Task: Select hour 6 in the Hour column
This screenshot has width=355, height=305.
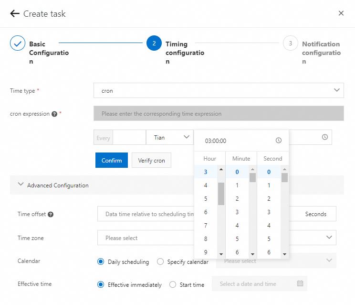Action: [x=206, y=212]
